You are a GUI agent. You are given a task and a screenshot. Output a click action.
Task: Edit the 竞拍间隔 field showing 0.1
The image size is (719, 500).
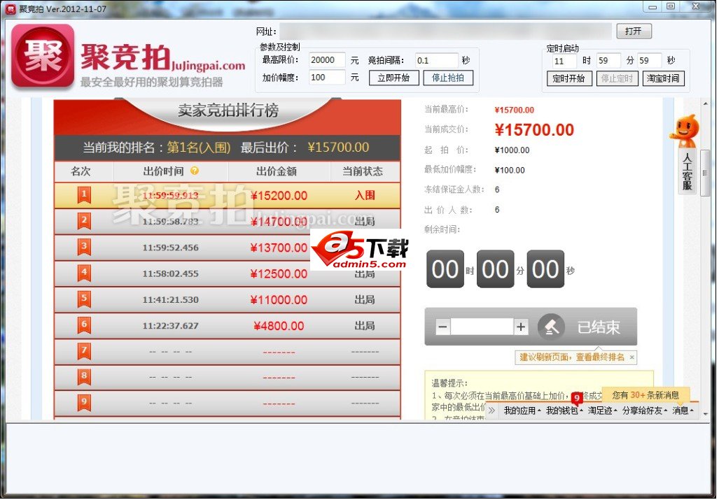(438, 60)
